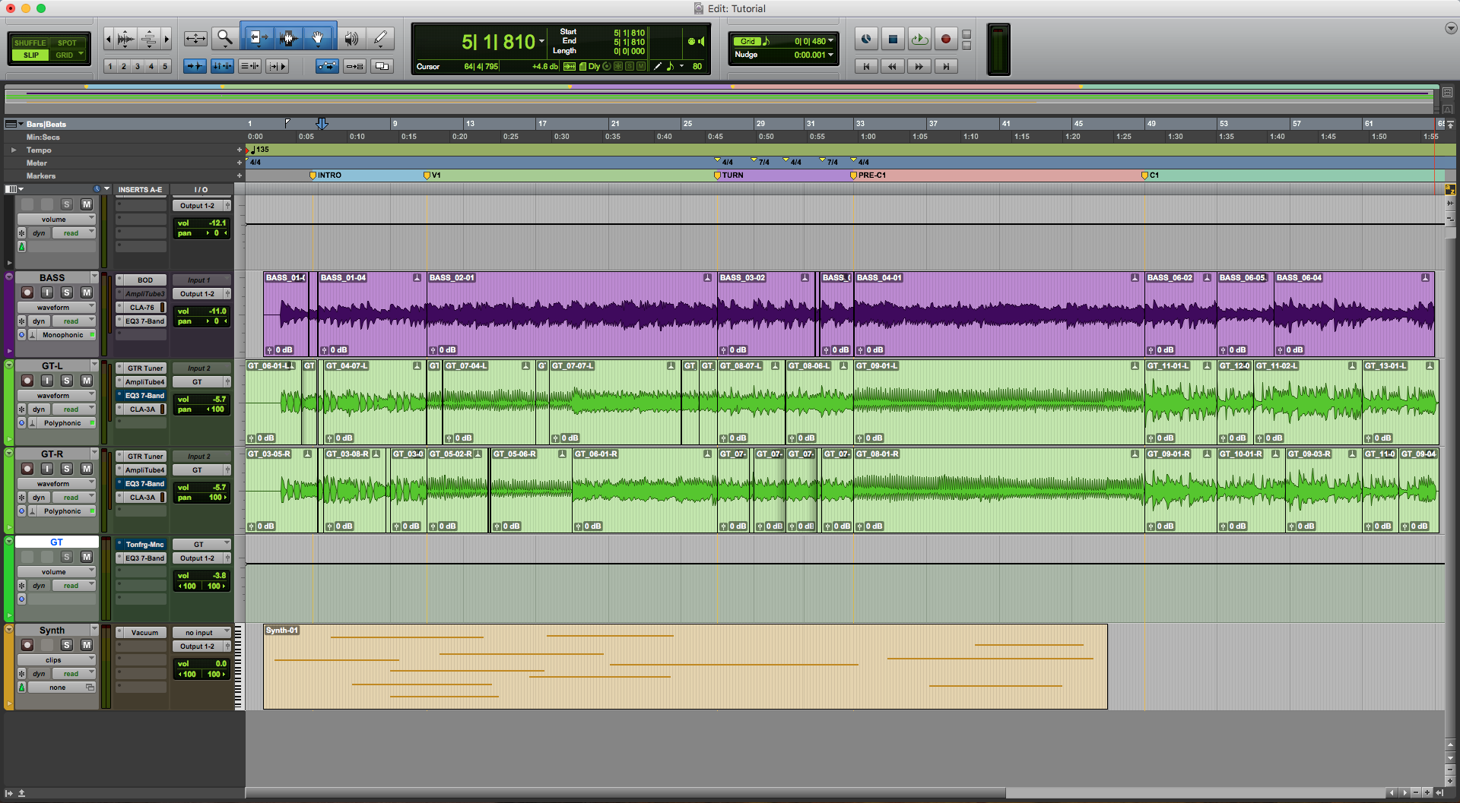1460x803 pixels.
Task: Toggle Mirrored MIDI Editing button
Action: pyautogui.click(x=354, y=66)
